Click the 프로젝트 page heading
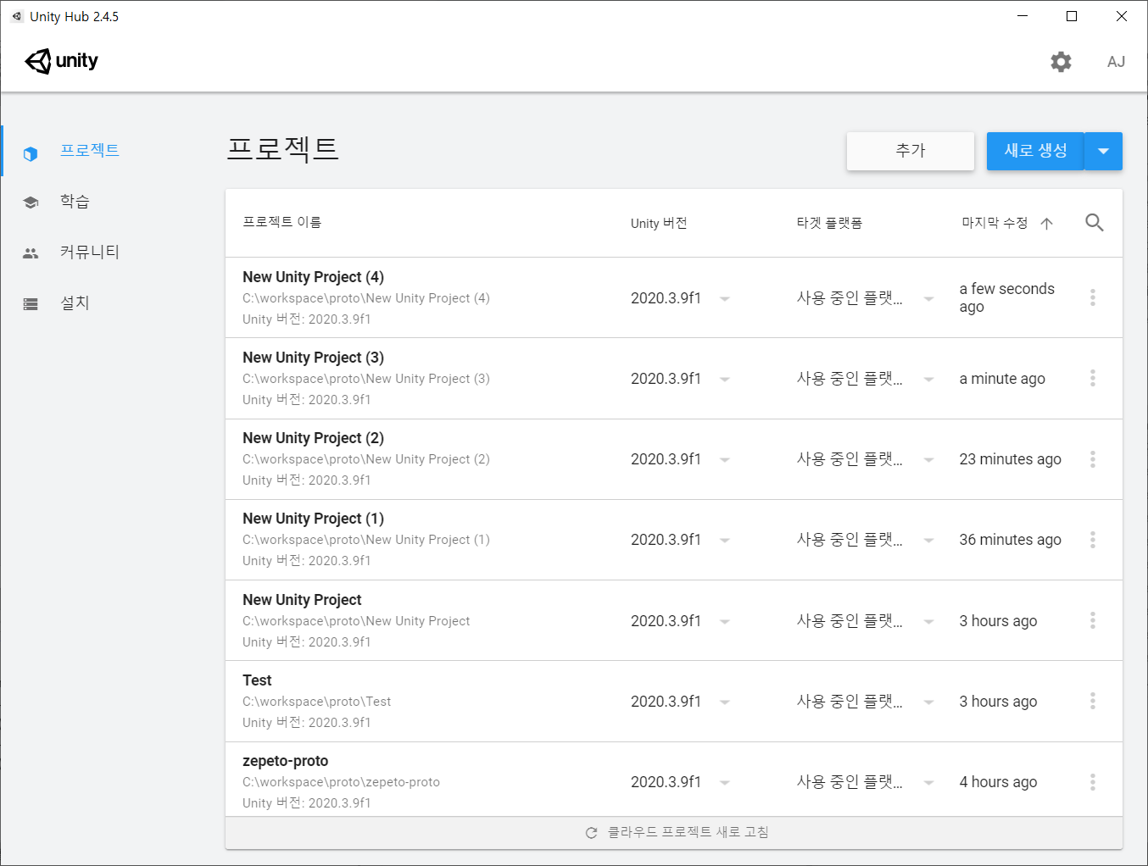The height and width of the screenshot is (866, 1148). tap(283, 148)
